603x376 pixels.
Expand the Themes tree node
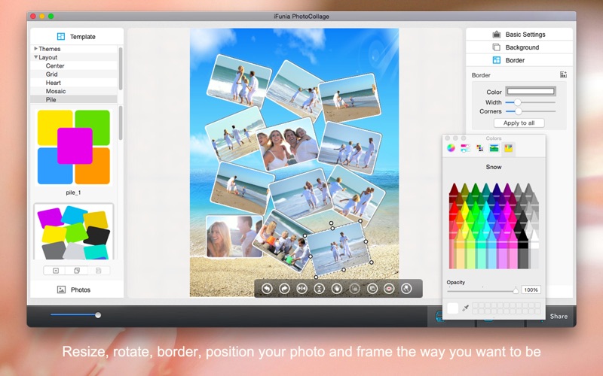pos(35,49)
